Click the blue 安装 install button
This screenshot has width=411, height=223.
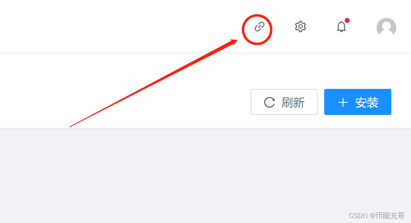click(x=357, y=102)
